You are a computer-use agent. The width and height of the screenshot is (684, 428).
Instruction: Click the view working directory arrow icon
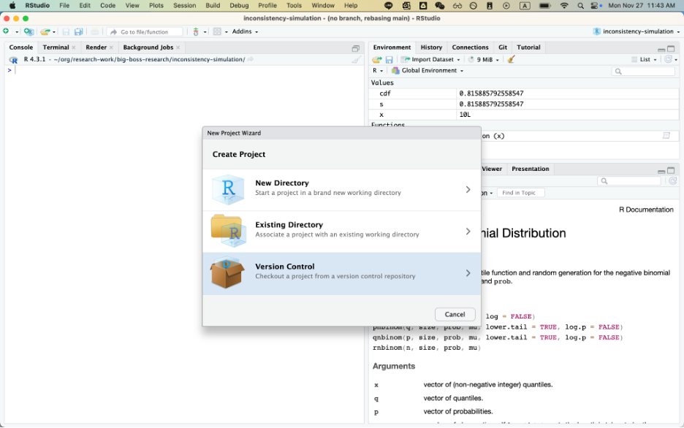[x=251, y=59]
